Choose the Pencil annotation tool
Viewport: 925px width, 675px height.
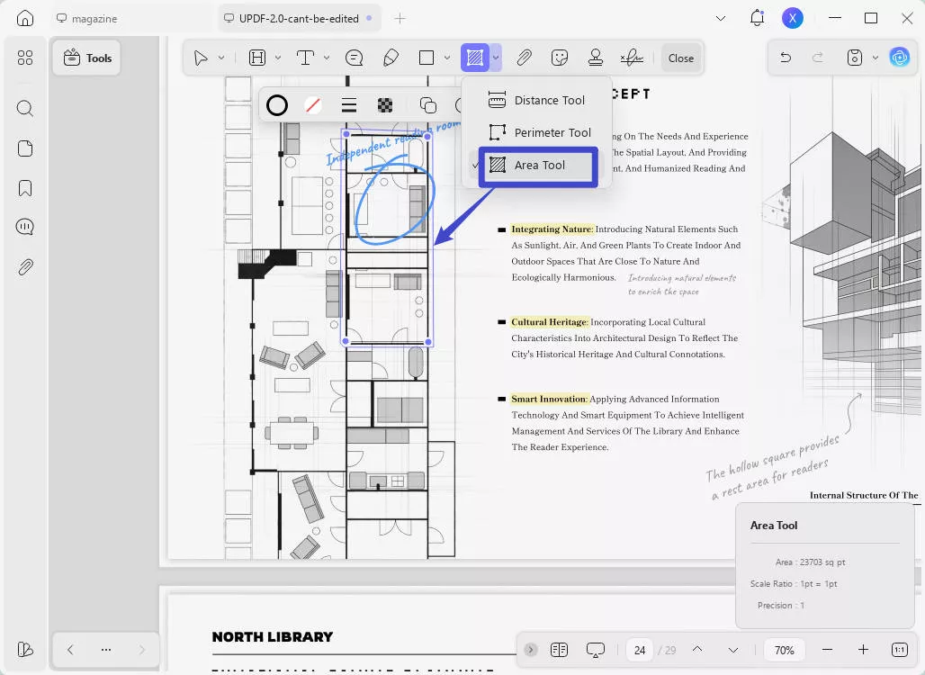click(391, 57)
